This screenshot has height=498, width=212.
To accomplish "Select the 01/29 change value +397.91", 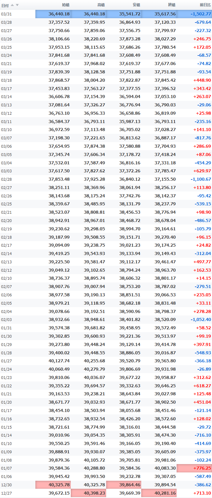I will click(x=202, y=344).
